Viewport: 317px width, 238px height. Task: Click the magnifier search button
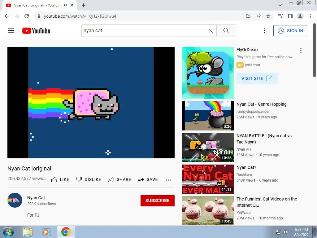[226, 31]
